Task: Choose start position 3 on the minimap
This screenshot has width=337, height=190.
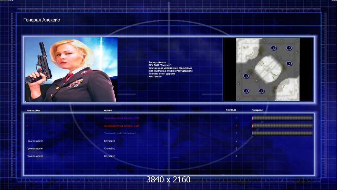Action: point(261,91)
